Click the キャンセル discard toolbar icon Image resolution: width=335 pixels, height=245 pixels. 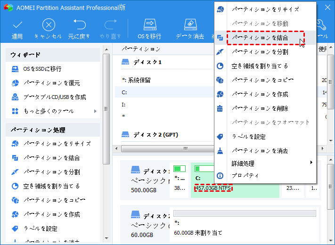(49, 25)
